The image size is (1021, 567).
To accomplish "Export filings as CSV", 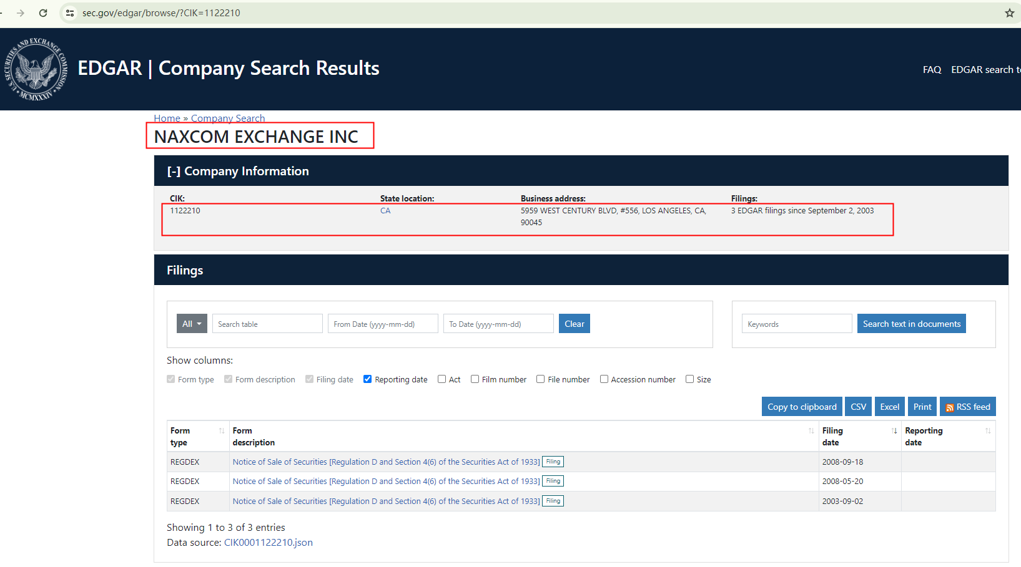I will [858, 407].
